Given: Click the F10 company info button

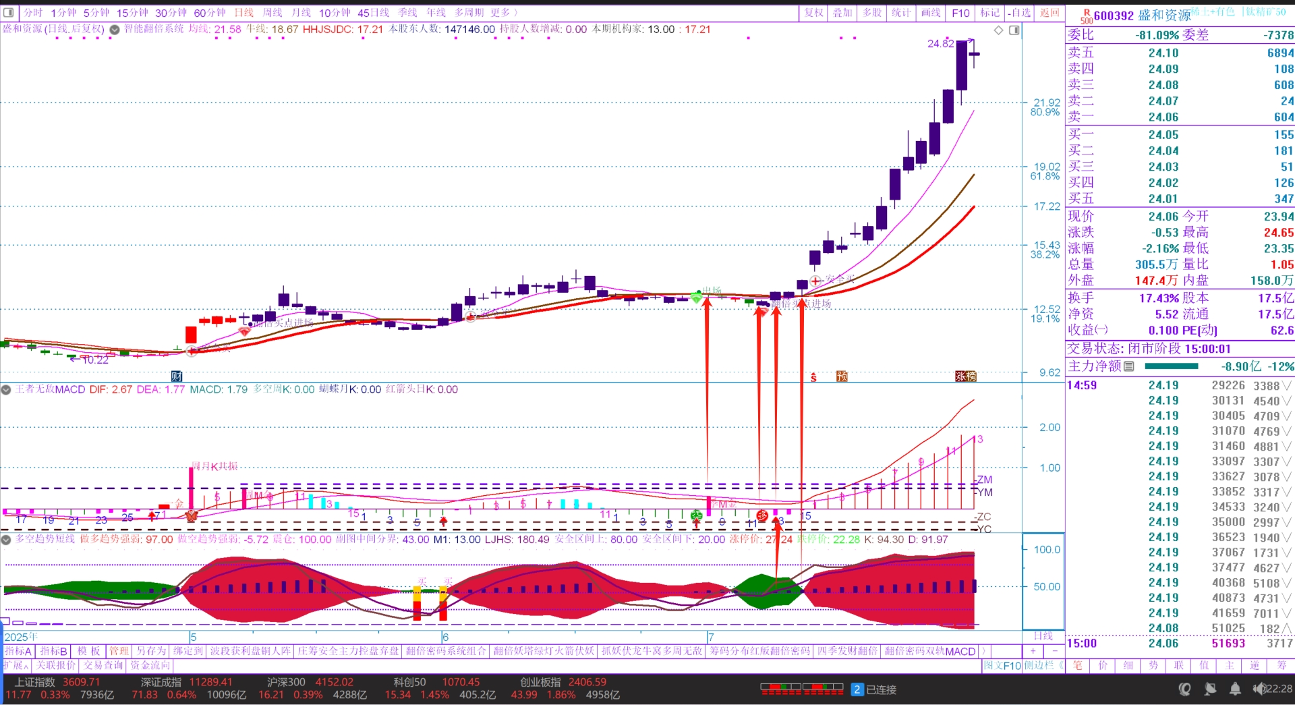Looking at the screenshot, I should tap(961, 13).
